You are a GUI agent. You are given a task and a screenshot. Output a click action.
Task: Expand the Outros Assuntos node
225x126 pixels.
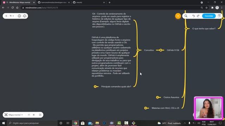click(157, 97)
